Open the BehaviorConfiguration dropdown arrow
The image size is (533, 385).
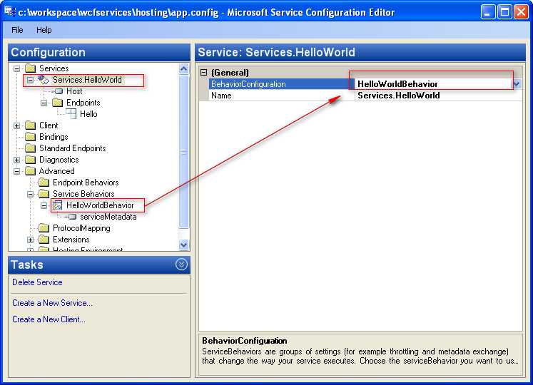point(517,84)
